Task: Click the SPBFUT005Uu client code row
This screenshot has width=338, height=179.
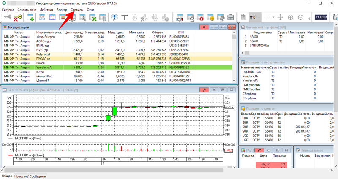Action: tap(259, 46)
